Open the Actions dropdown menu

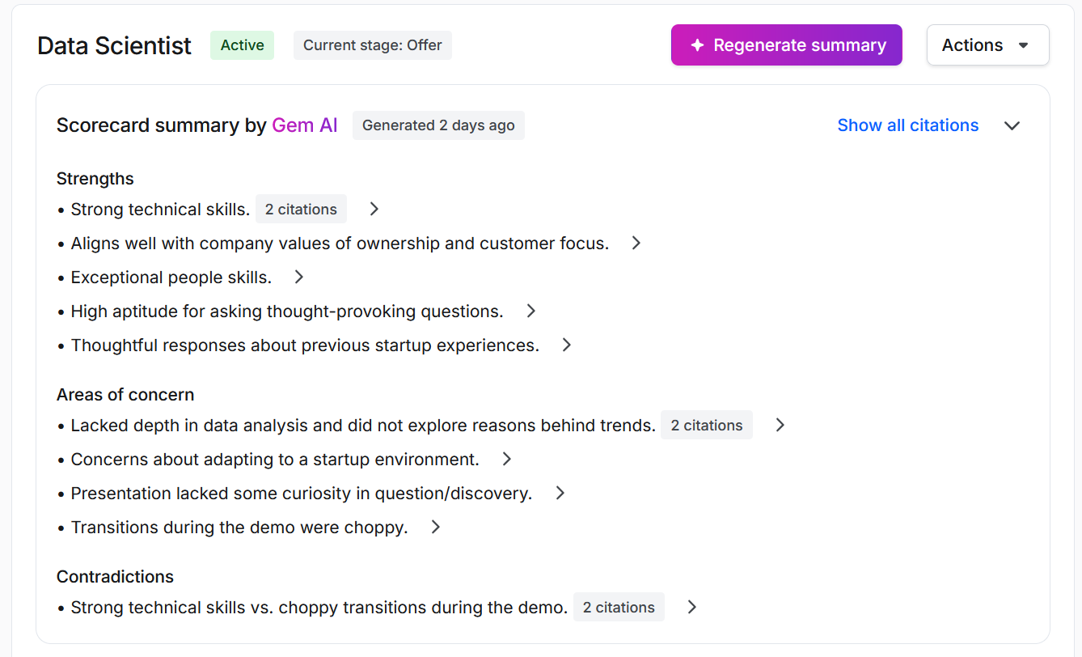(987, 45)
